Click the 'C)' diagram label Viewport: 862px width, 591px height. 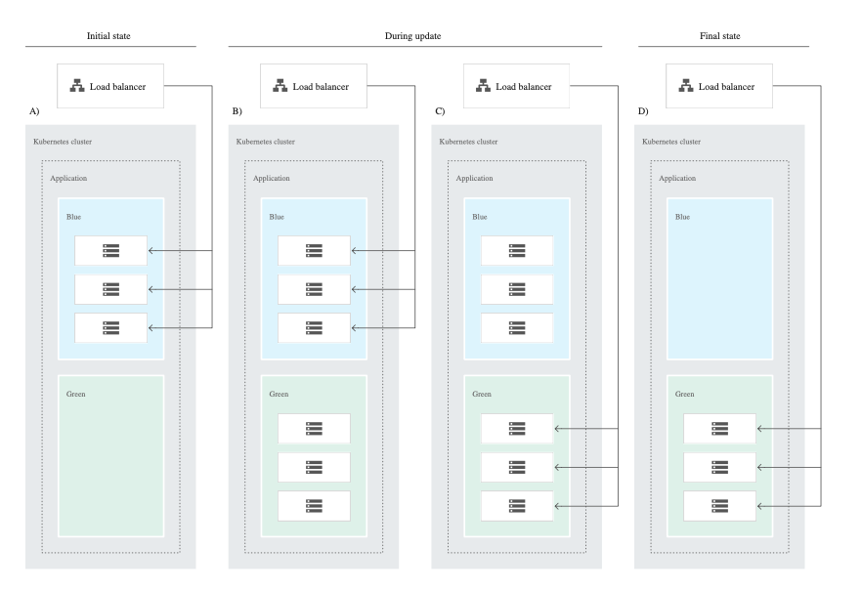(440, 111)
